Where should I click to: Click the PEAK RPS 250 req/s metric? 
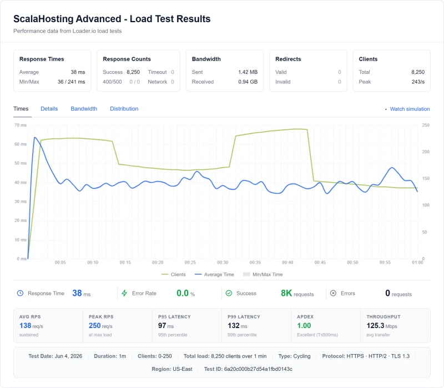pos(100,326)
